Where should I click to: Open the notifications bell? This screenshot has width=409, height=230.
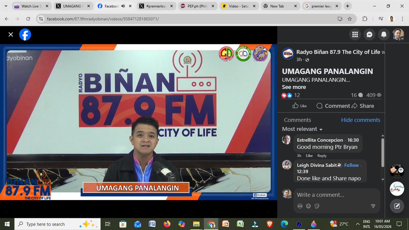384,34
